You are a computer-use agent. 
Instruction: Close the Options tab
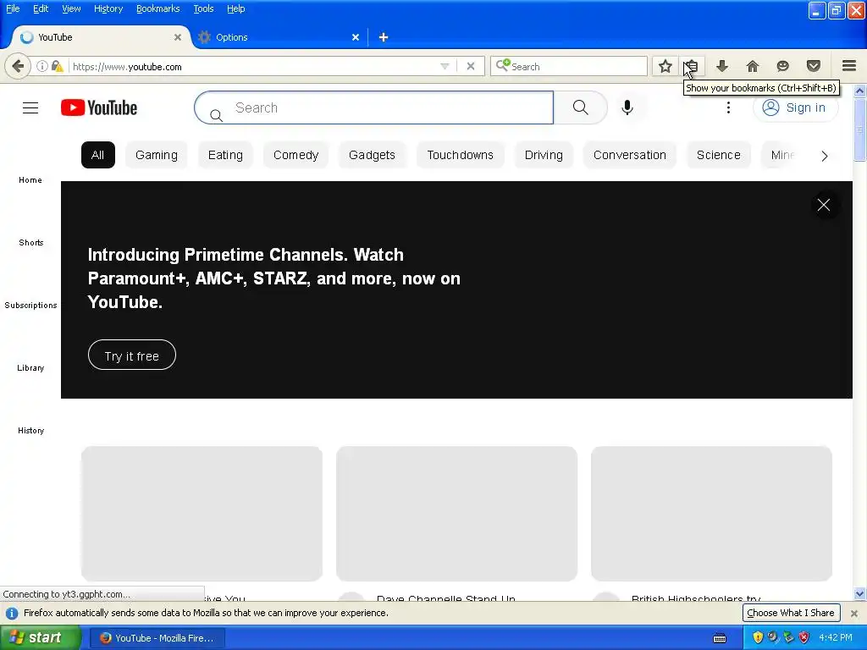pos(356,37)
